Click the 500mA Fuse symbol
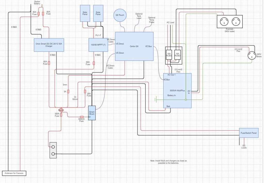The width and height of the screenshot is (264, 183). click(x=82, y=117)
